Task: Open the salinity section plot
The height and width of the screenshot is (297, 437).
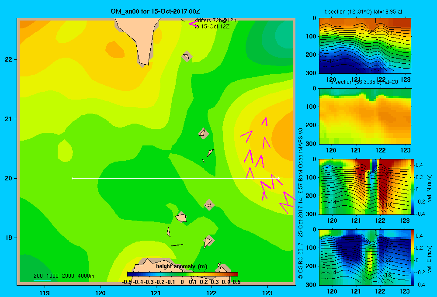Action: [365, 116]
